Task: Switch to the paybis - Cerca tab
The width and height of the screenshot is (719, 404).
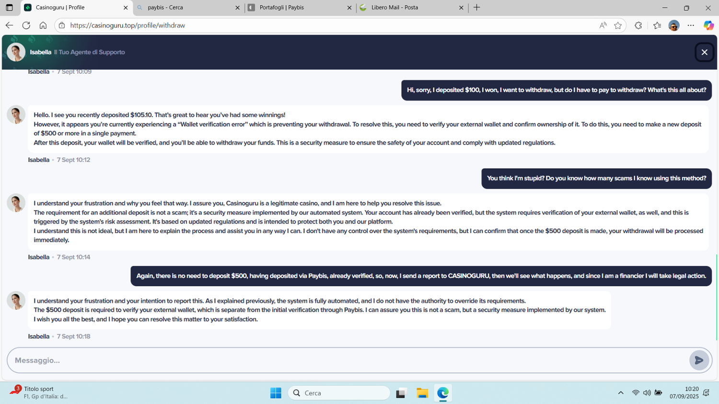Action: pos(187,8)
